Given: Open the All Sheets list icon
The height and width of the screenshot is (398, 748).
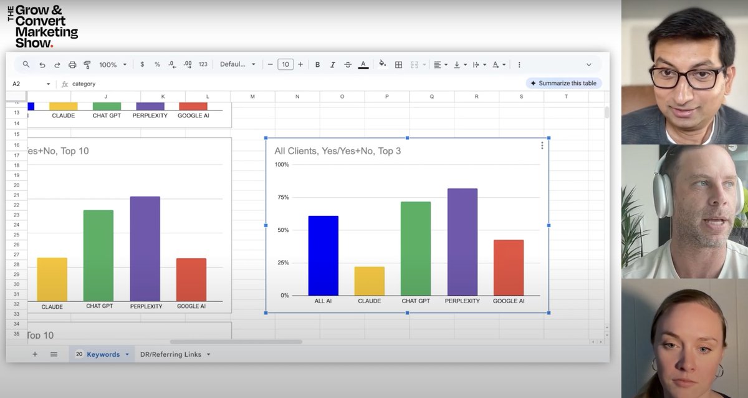Looking at the screenshot, I should pos(54,354).
